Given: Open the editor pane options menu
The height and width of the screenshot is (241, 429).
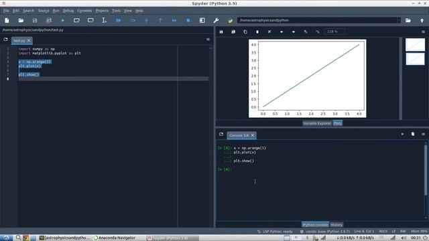Looking at the screenshot, I should (x=208, y=39).
